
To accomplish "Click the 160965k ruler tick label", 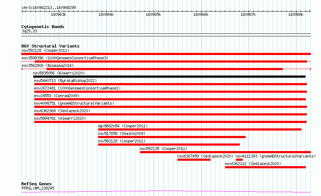I will 153,14.
